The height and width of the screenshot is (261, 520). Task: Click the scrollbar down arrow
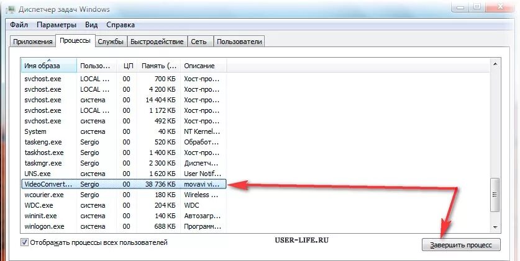[x=495, y=228]
